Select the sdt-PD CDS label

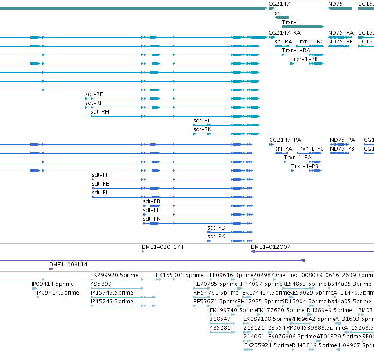point(216,228)
